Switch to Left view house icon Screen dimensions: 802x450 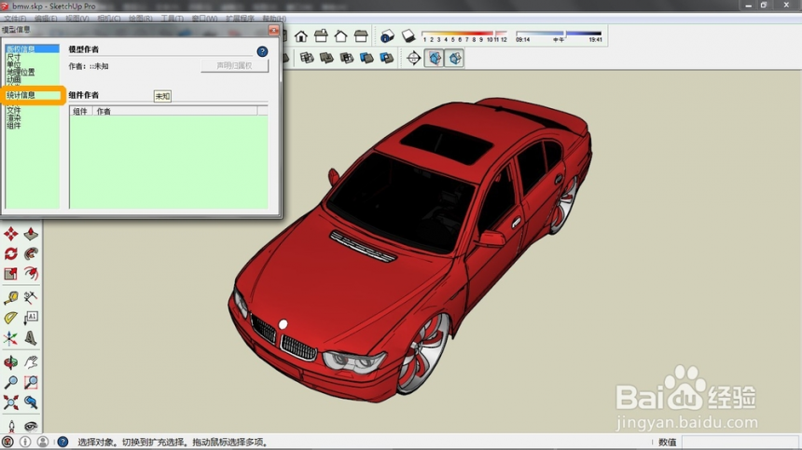pyautogui.click(x=361, y=36)
